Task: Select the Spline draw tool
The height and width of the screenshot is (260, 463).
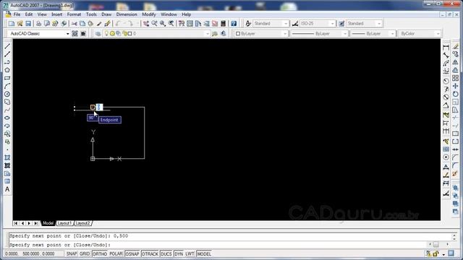Action: point(7,110)
